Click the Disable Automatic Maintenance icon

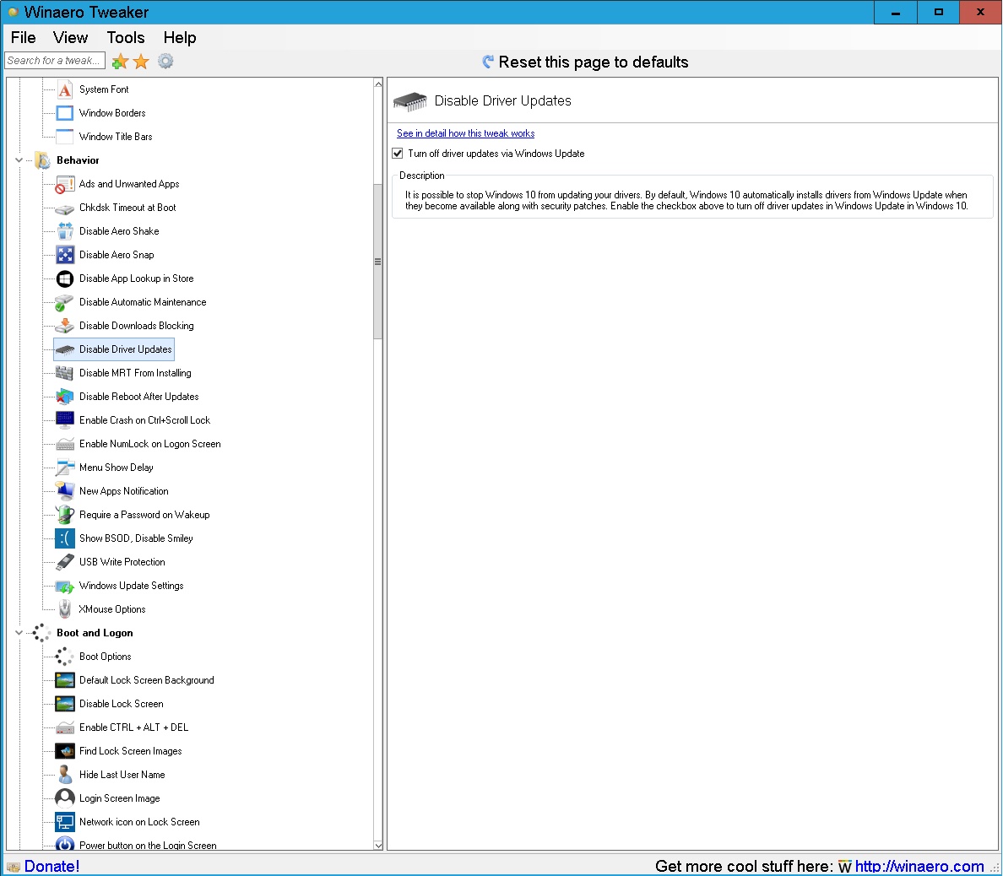tap(65, 302)
